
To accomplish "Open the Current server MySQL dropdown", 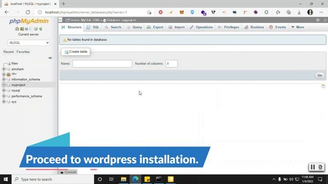I will (x=29, y=42).
